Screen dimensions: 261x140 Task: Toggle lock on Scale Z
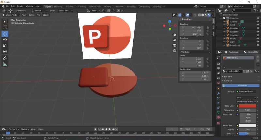tap(208, 66)
